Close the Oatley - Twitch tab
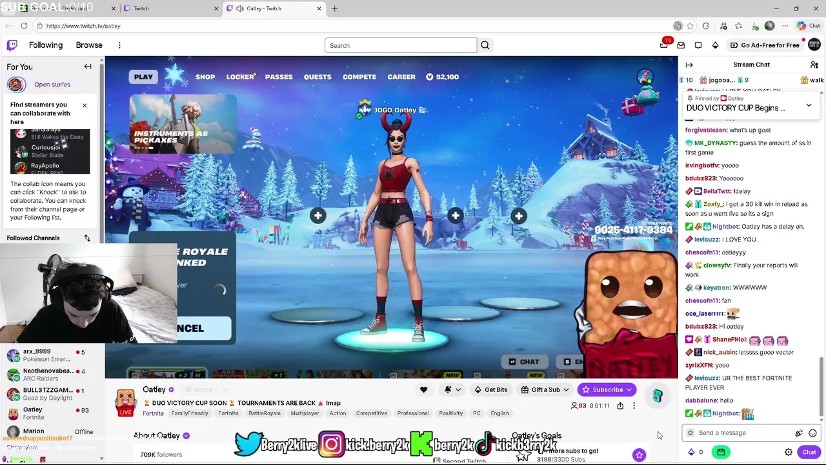The image size is (826, 465). (319, 8)
